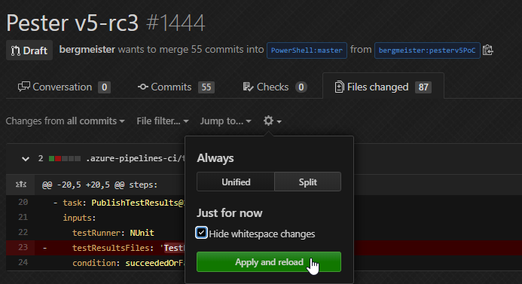The height and width of the screenshot is (284, 522).
Task: Click the Commits node icon
Action: (x=143, y=87)
